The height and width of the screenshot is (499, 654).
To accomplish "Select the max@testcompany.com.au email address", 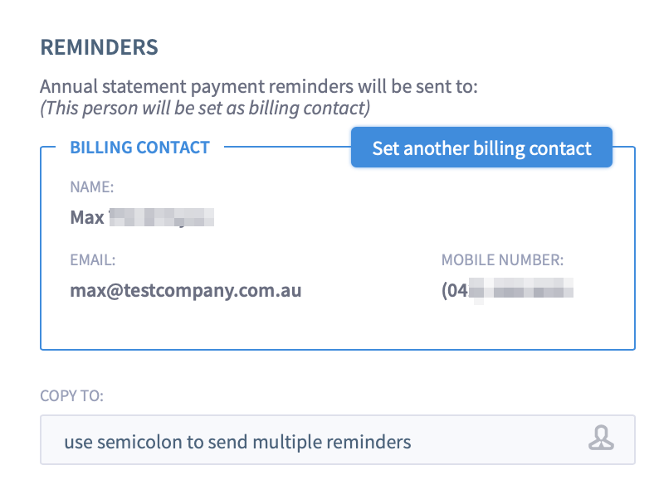I will click(185, 291).
